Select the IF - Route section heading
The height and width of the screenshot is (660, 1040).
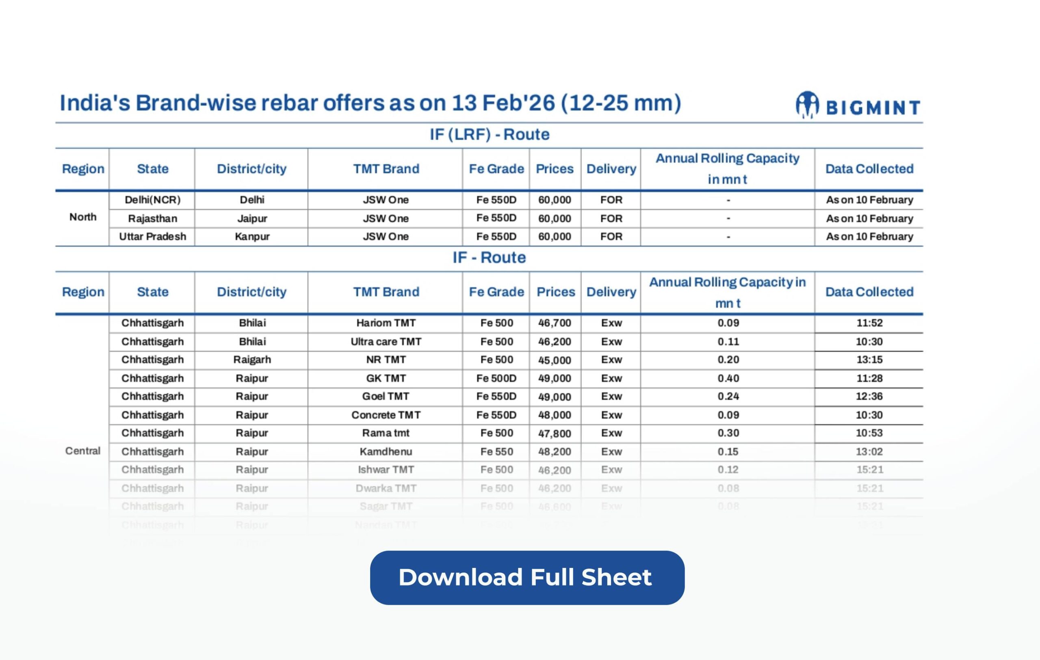click(x=489, y=258)
